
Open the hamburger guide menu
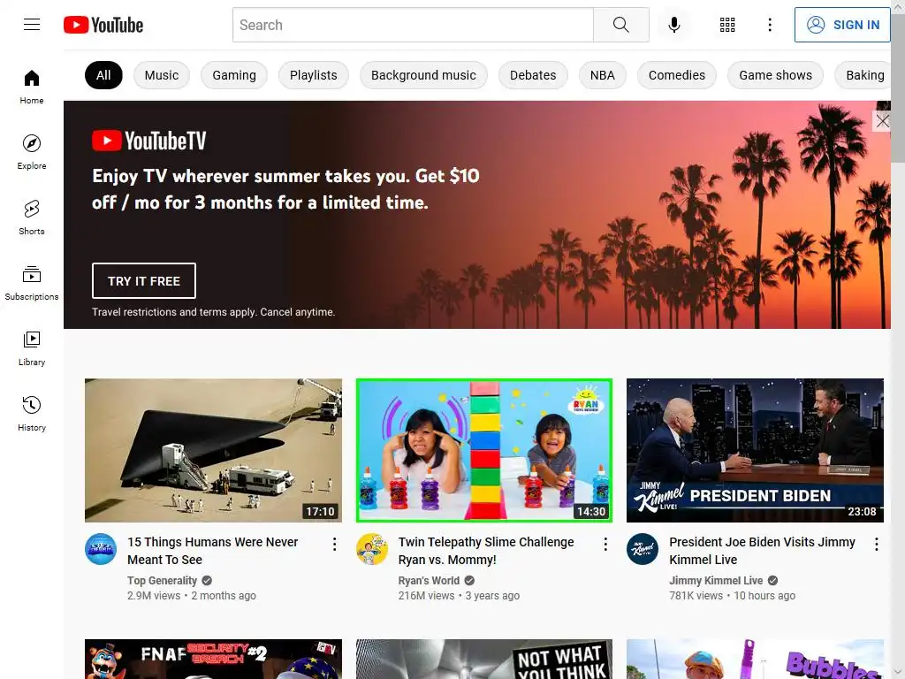click(x=32, y=24)
